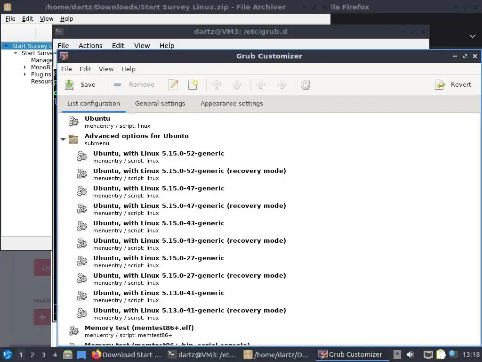482x362 pixels.
Task: Open the Help menu in File Archiver
Action: [x=67, y=19]
